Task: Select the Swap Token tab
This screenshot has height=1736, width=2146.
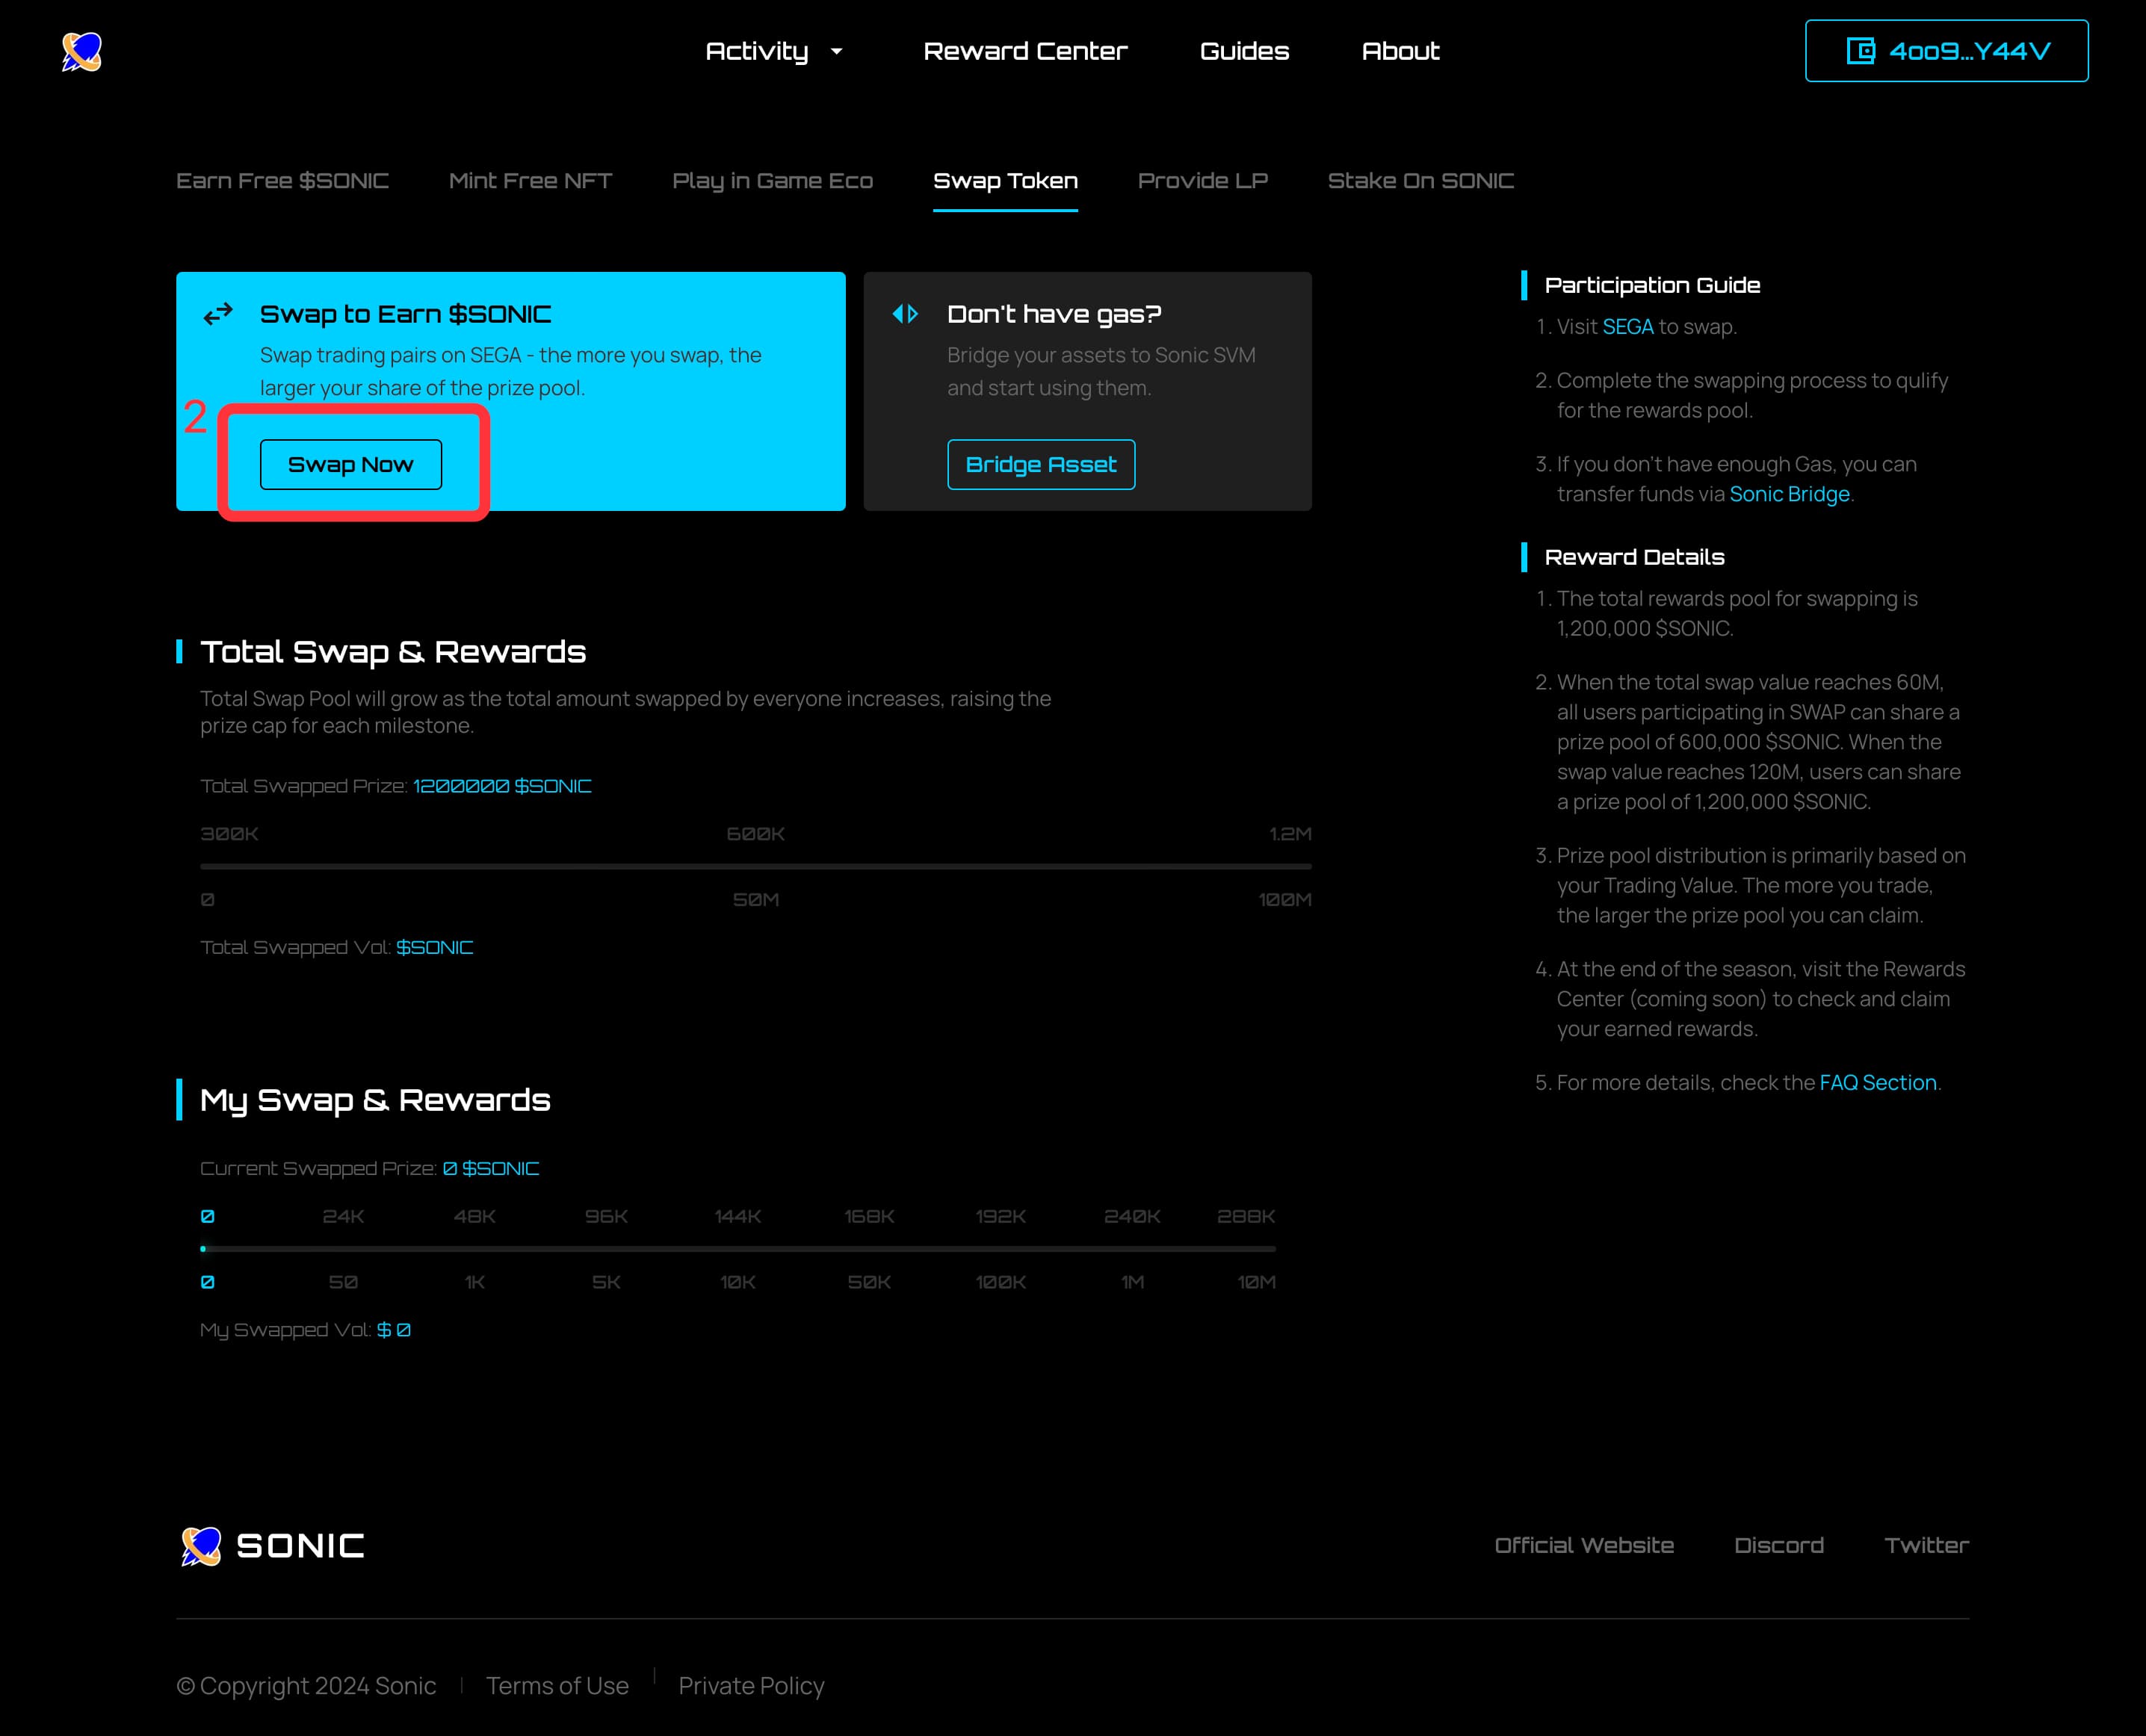Action: point(1006,181)
